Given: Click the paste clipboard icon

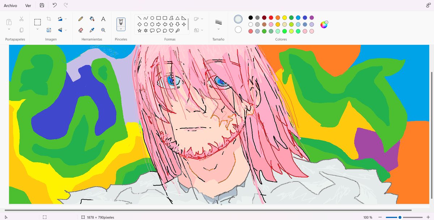Looking at the screenshot, I should 9,22.
